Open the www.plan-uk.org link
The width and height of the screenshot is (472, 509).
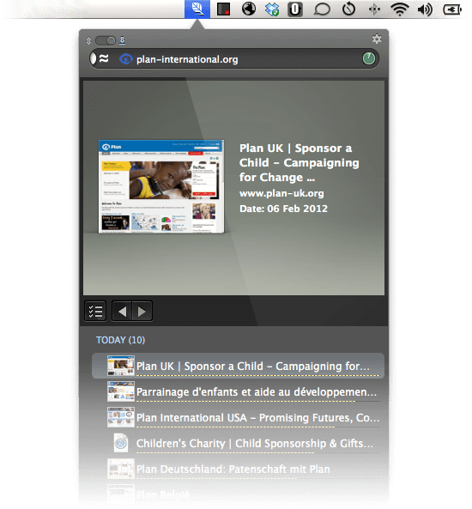click(281, 193)
